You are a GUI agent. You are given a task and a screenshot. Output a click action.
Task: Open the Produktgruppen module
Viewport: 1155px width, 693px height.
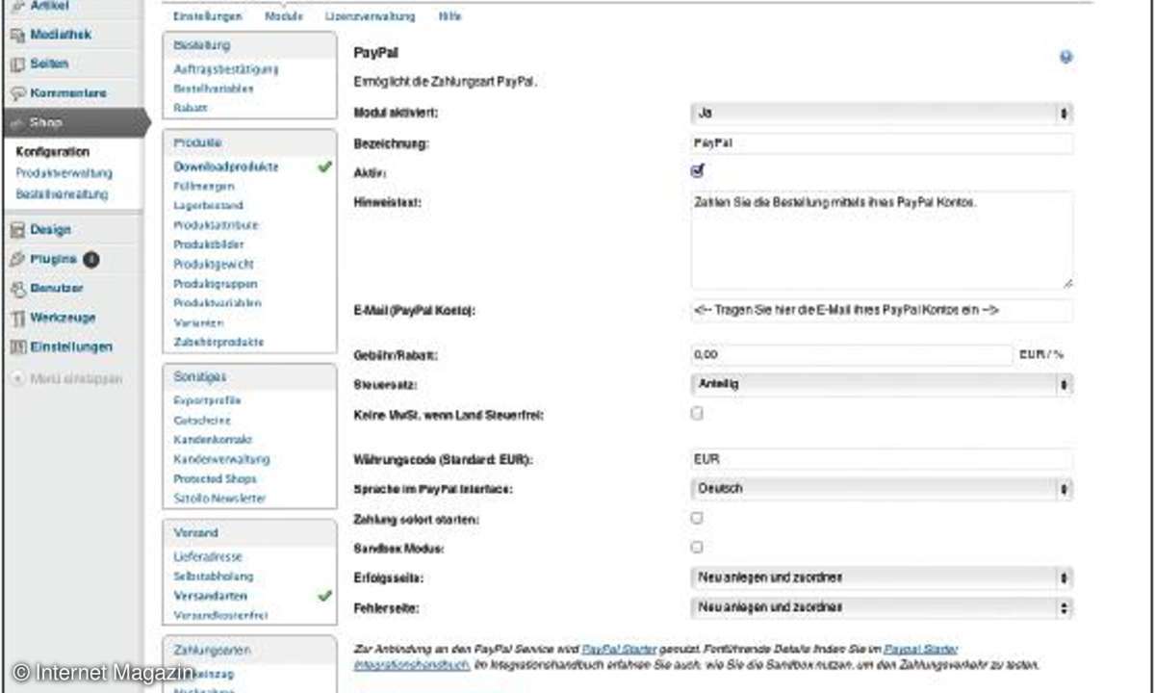coord(216,284)
